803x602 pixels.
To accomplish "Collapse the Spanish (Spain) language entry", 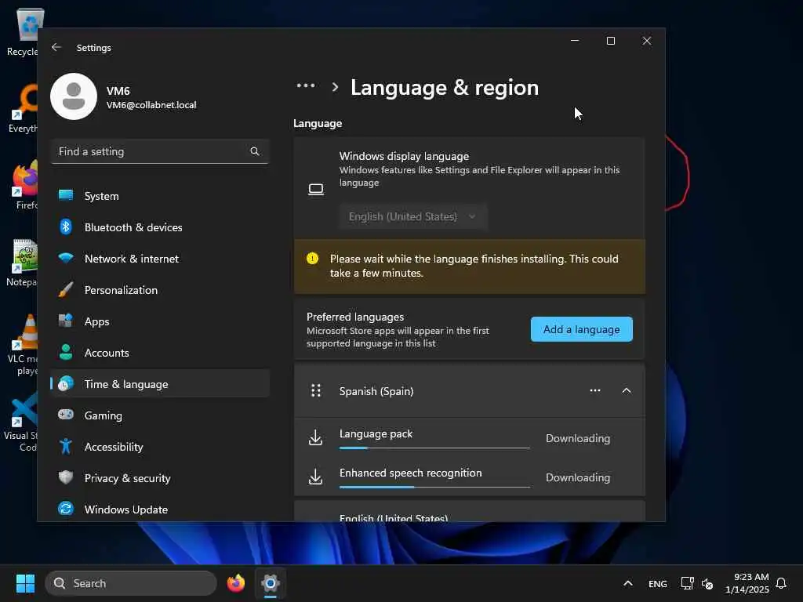I will click(627, 390).
